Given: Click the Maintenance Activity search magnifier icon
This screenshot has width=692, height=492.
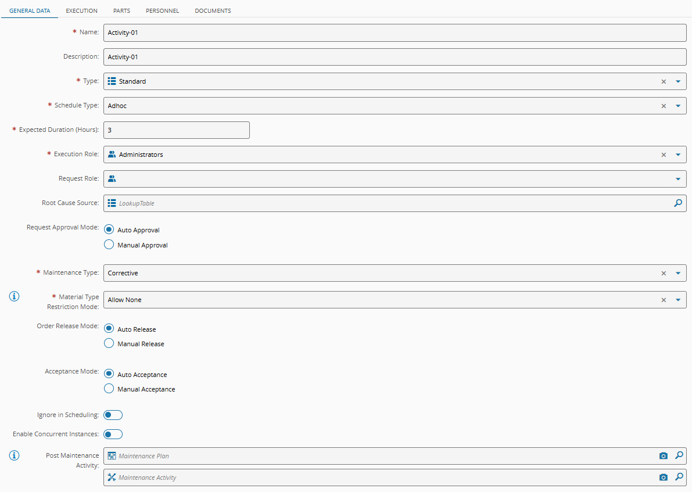Looking at the screenshot, I should 677,477.
